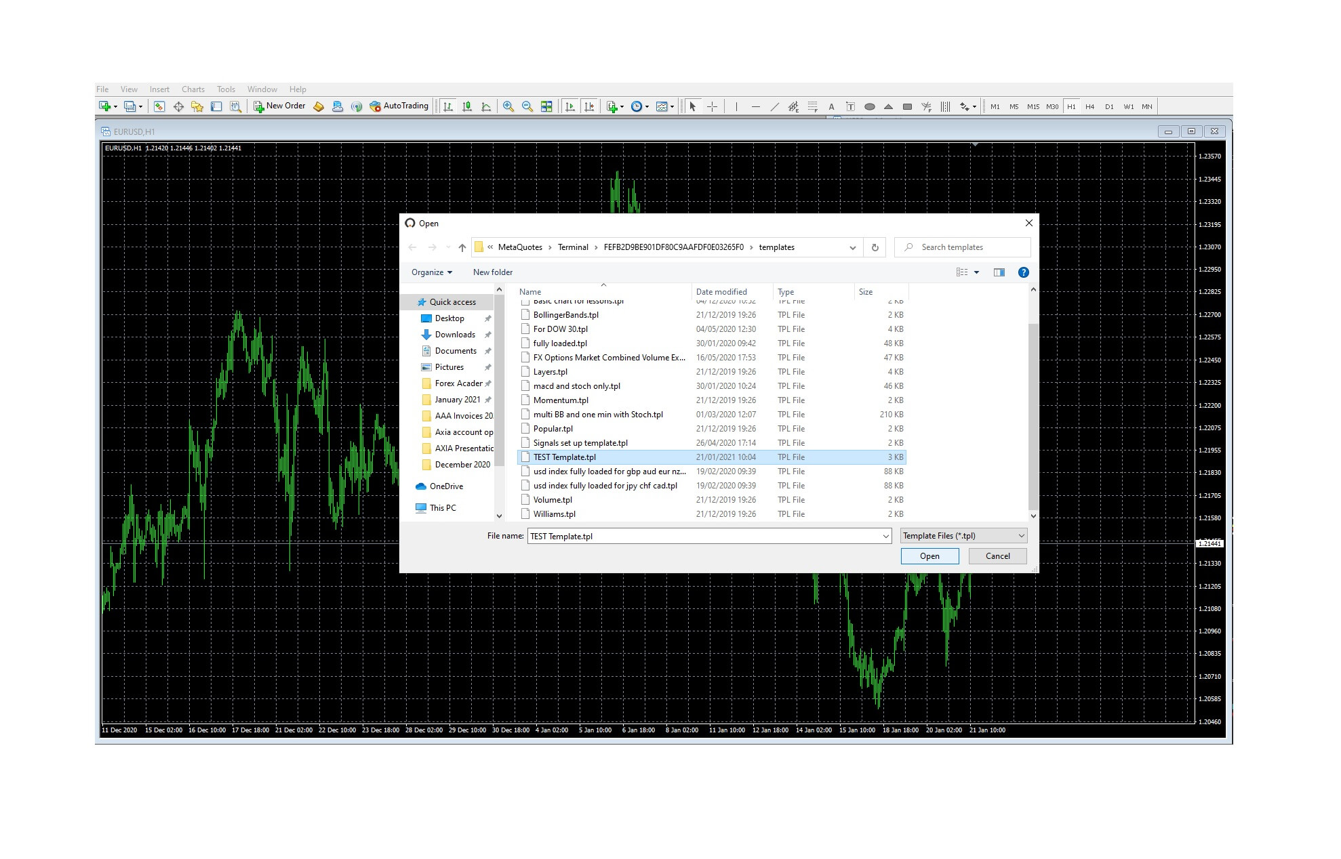Open the address bar path history dropdown
The width and height of the screenshot is (1341, 859).
click(852, 248)
